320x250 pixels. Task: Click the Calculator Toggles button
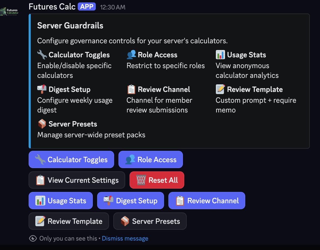coord(71,159)
